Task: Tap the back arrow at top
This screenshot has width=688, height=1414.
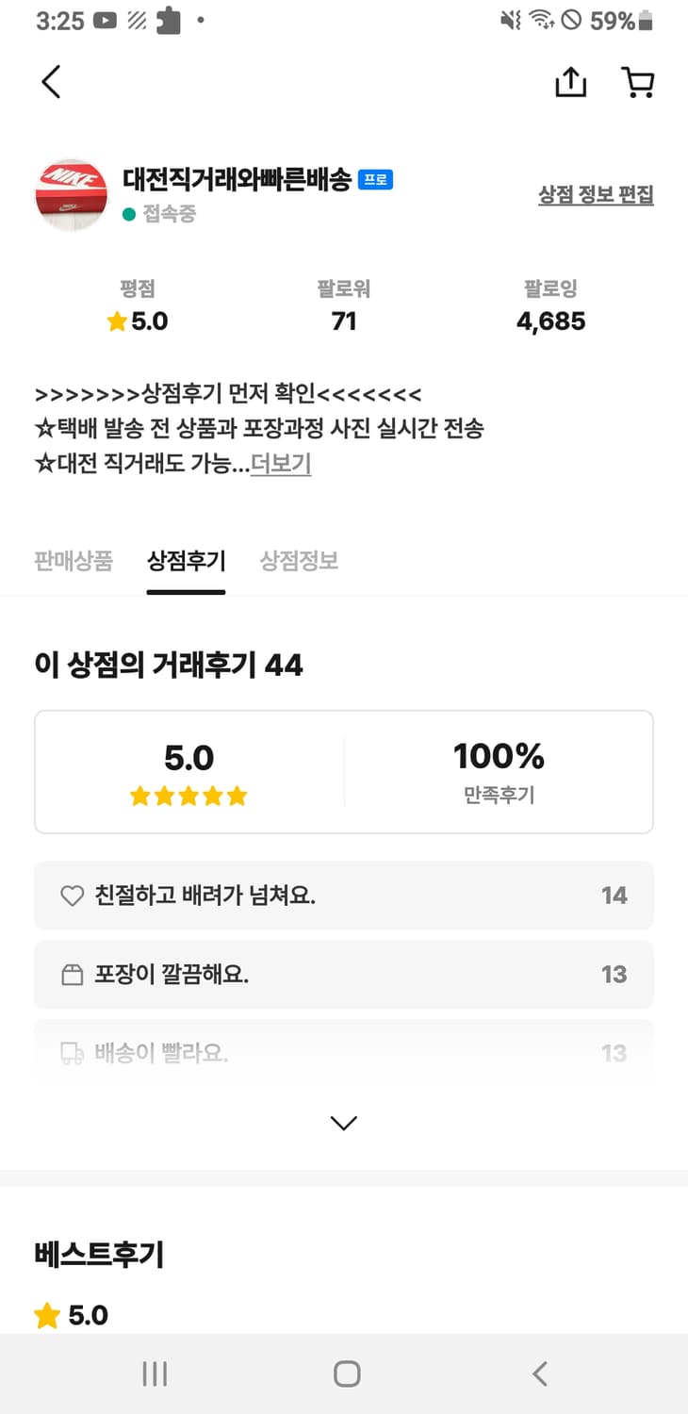Action: [51, 82]
